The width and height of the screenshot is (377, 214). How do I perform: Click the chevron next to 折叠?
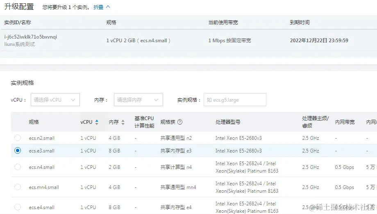click(x=108, y=7)
